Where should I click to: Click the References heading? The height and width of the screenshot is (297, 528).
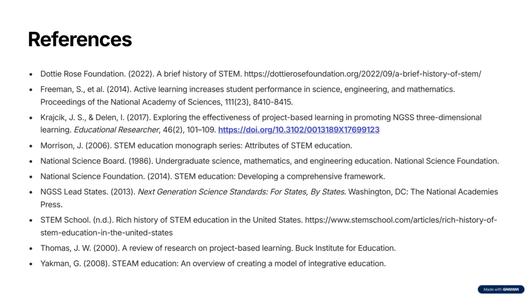(80, 39)
